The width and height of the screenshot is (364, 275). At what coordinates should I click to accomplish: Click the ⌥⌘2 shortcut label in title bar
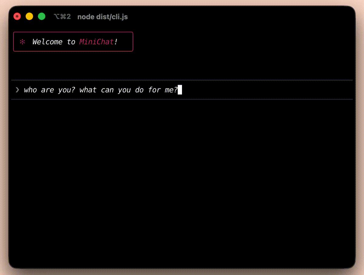point(62,17)
